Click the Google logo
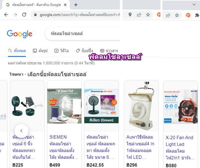The height and width of the screenshot is (168, 200). [x=20, y=34]
